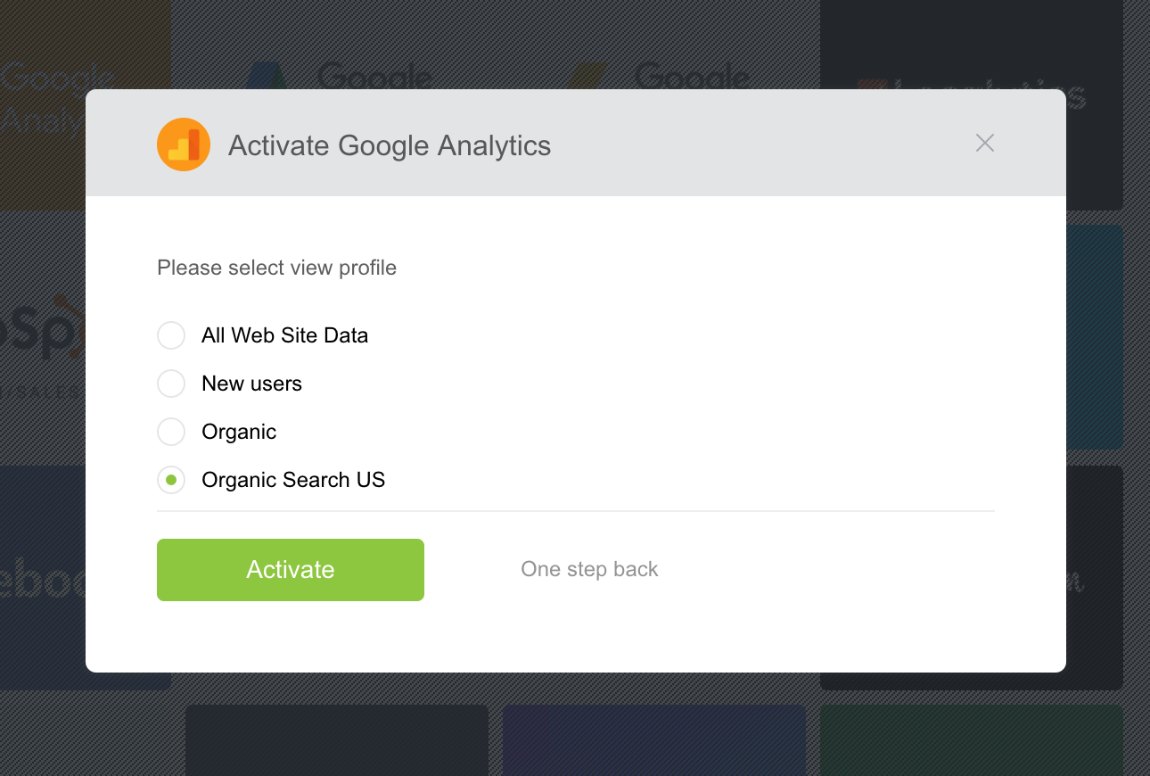The image size is (1150, 776).
Task: Click the dimmed Facebook tile at left edge
Action: pos(42,580)
